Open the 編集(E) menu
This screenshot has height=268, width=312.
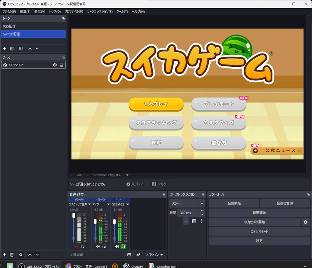coord(25,12)
